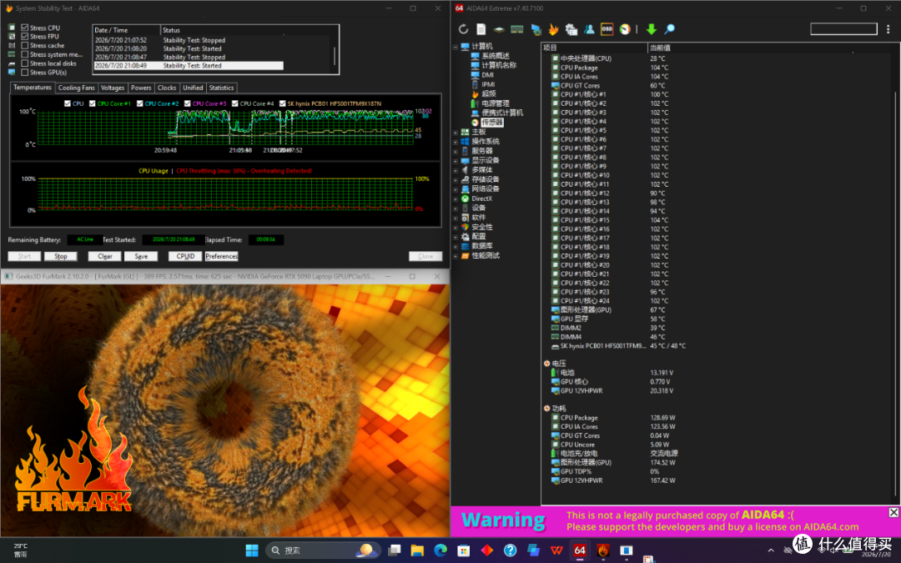Toggle the CPU Core #1 graph checkbox
901x563 pixels.
point(93,104)
